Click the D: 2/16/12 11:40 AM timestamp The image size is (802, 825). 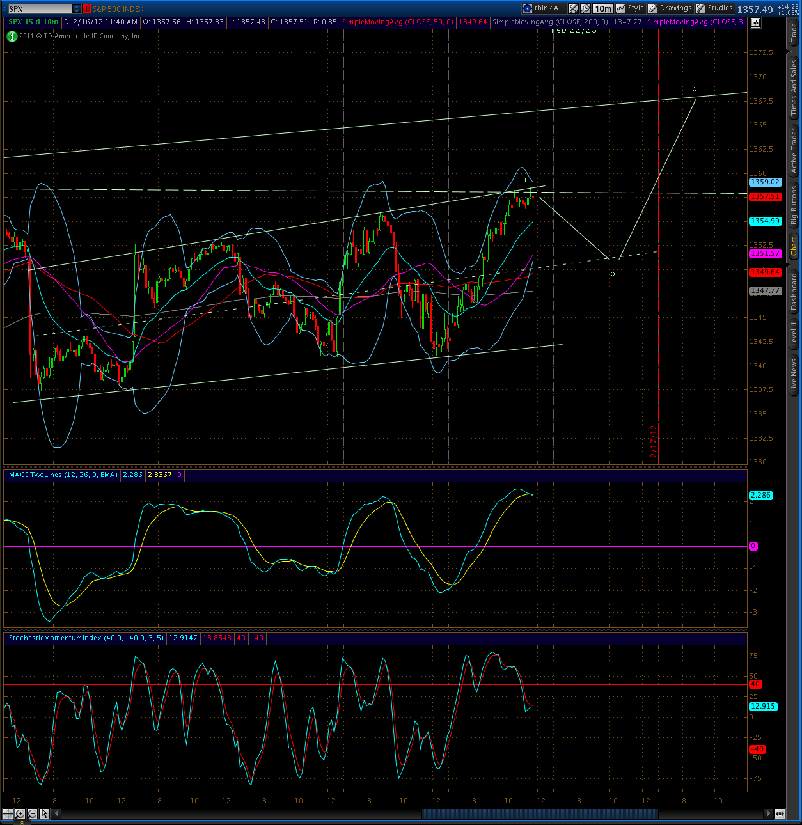click(x=101, y=22)
